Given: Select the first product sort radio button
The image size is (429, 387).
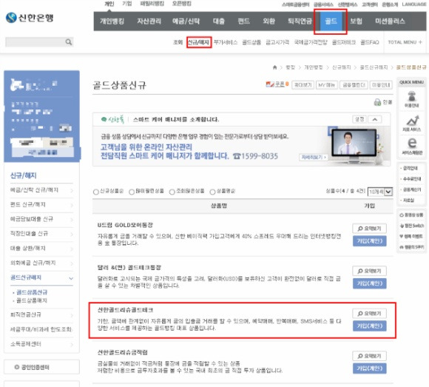Looking at the screenshot, I should (x=95, y=192).
